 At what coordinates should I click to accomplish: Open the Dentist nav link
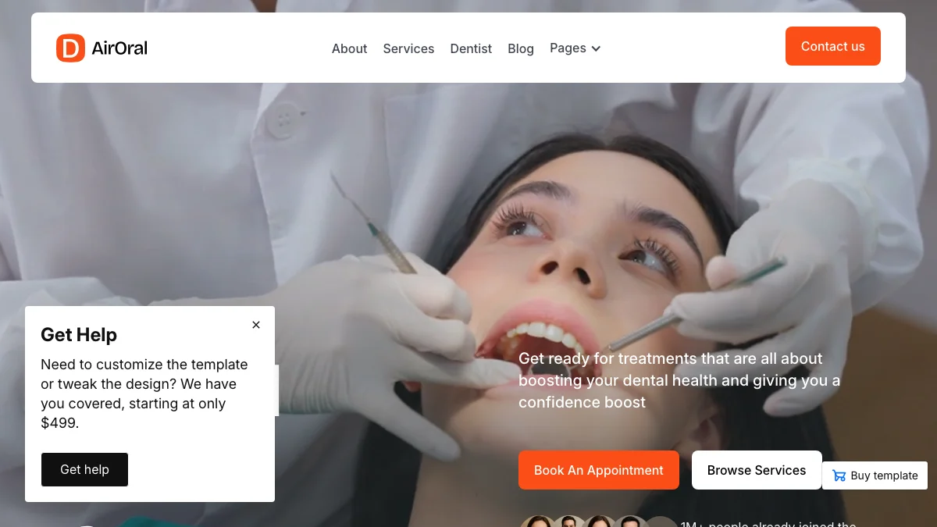pyautogui.click(x=471, y=48)
